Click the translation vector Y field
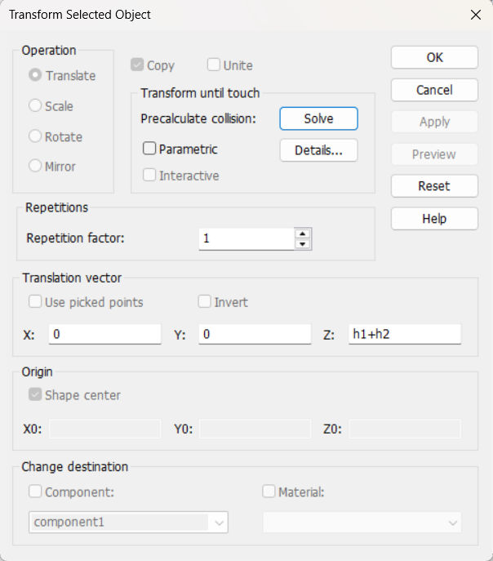The height and width of the screenshot is (561, 493). (255, 334)
